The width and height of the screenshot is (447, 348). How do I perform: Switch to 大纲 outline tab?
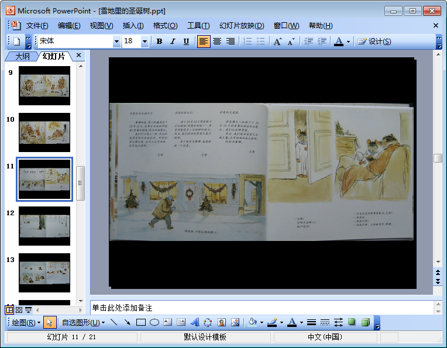(22, 56)
